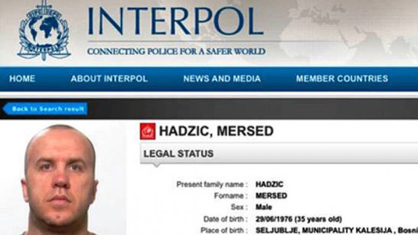Click the HADZIC, MERSED heading

(x=216, y=131)
